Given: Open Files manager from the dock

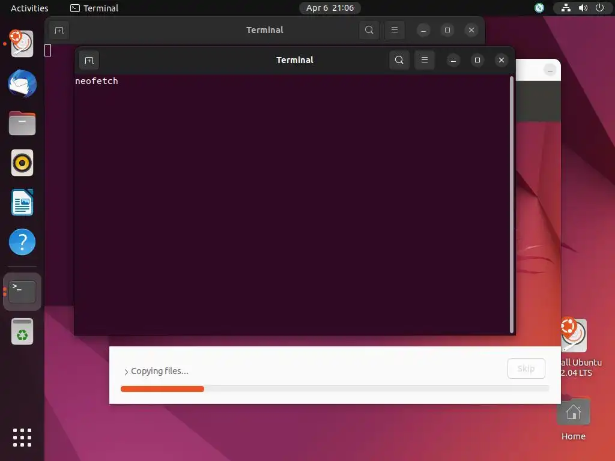Looking at the screenshot, I should click(22, 123).
